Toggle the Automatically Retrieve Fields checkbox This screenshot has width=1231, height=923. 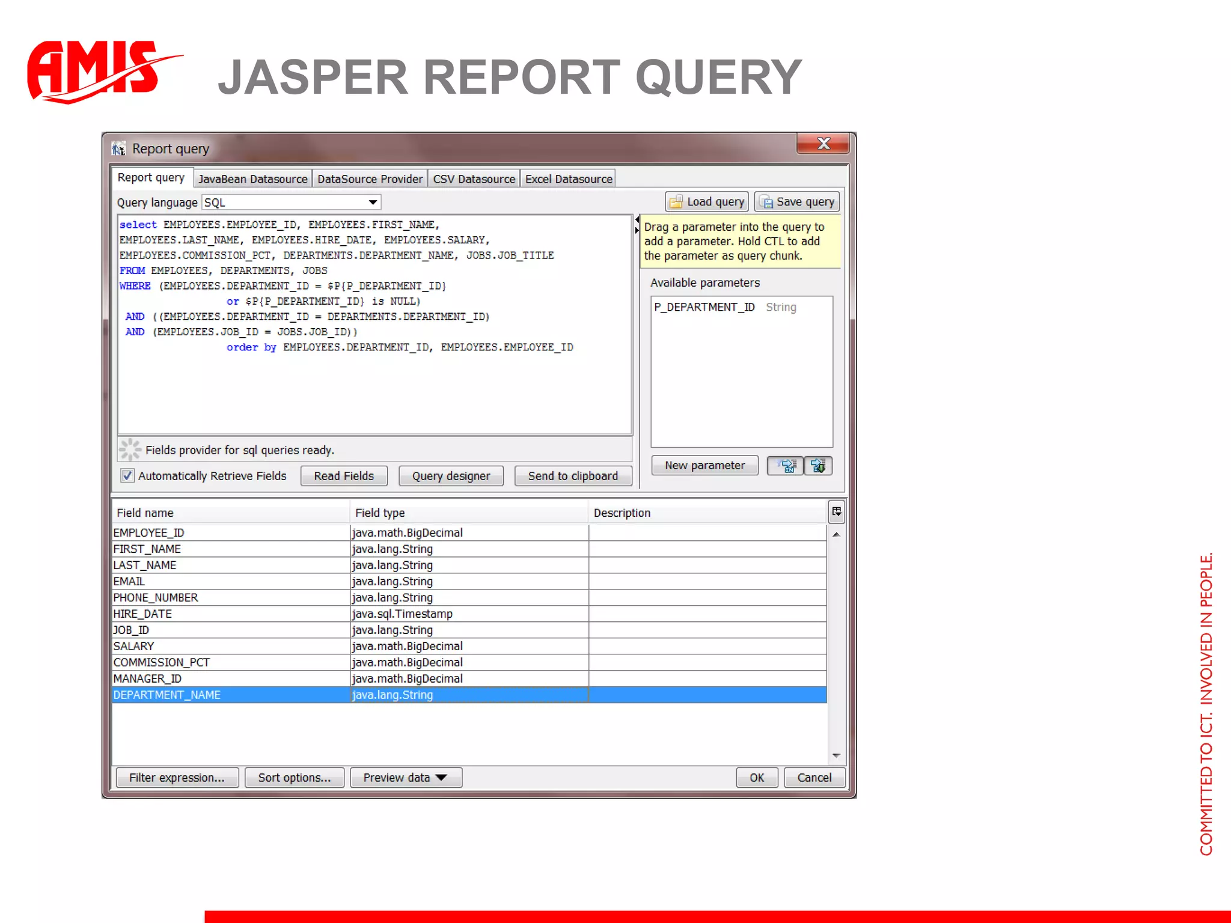pyautogui.click(x=127, y=476)
